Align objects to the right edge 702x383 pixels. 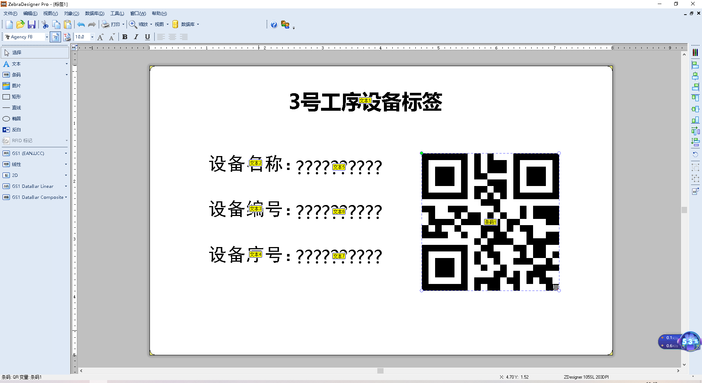tap(695, 87)
